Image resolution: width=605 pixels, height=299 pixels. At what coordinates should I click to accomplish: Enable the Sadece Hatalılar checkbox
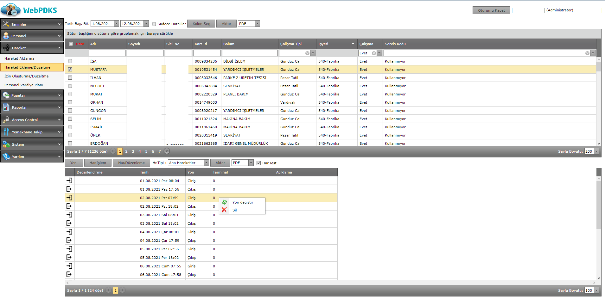point(154,24)
